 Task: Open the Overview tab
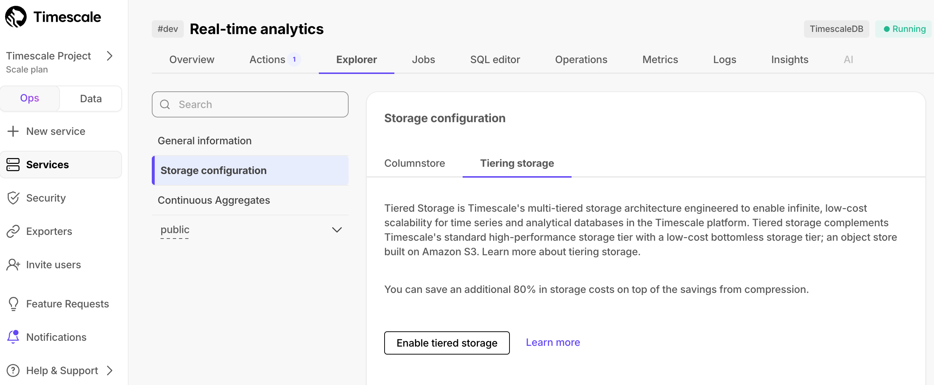pos(192,59)
